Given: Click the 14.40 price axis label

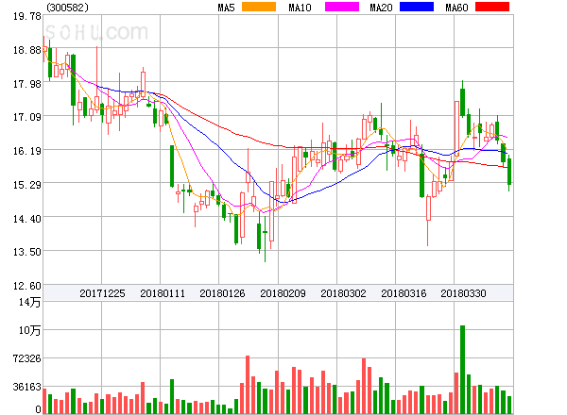Looking at the screenshot, I should click(x=27, y=219).
